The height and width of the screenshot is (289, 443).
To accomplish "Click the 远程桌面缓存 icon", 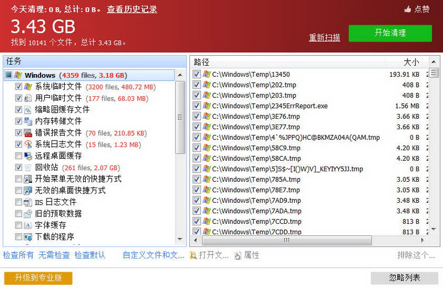I will point(28,156).
